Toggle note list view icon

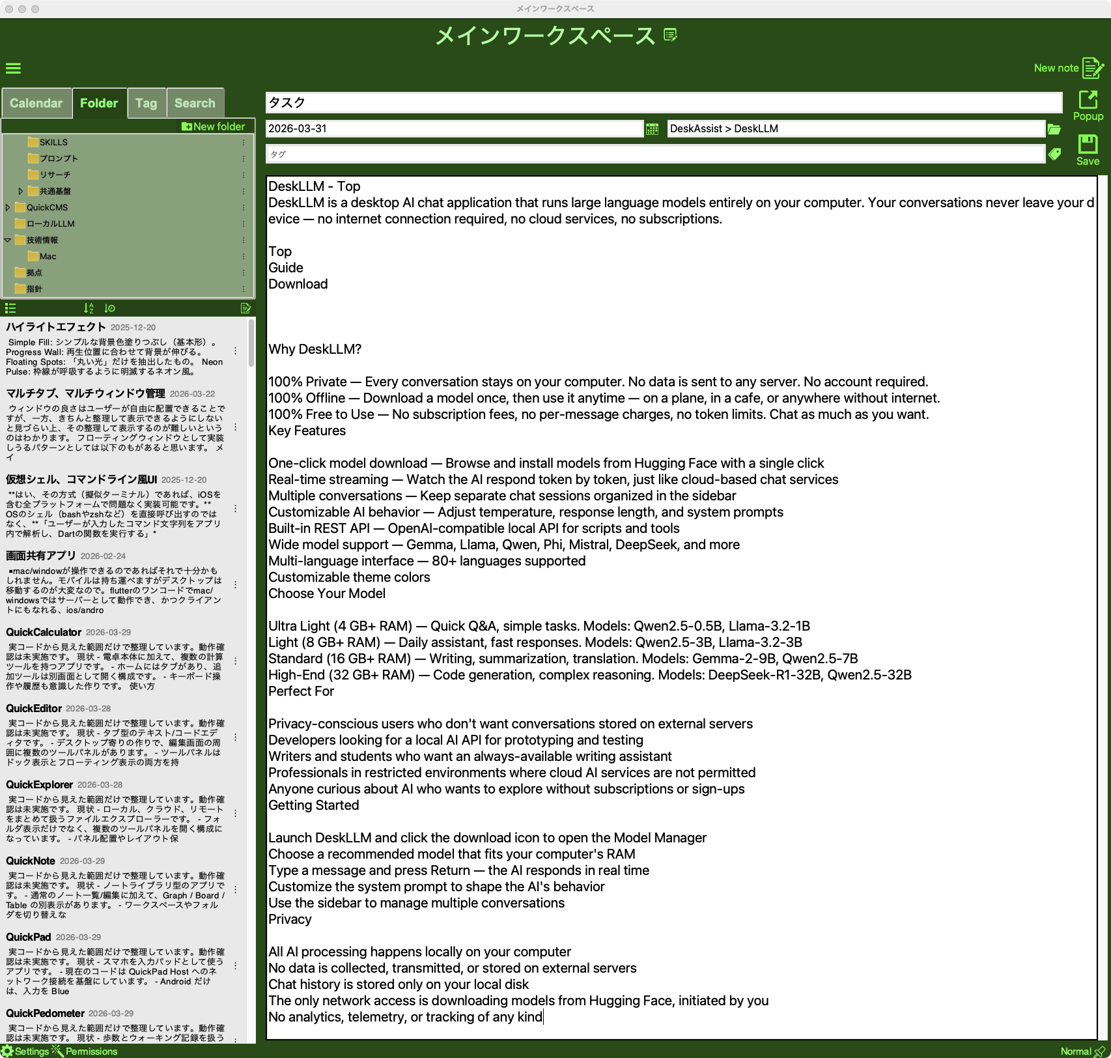(x=10, y=308)
